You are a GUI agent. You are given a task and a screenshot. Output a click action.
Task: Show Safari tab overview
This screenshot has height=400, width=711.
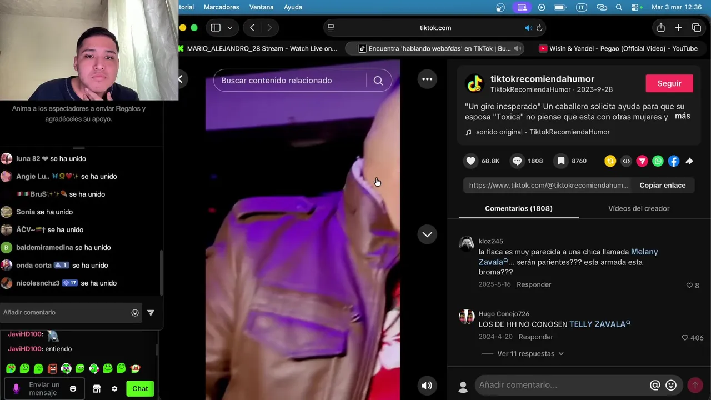(697, 28)
